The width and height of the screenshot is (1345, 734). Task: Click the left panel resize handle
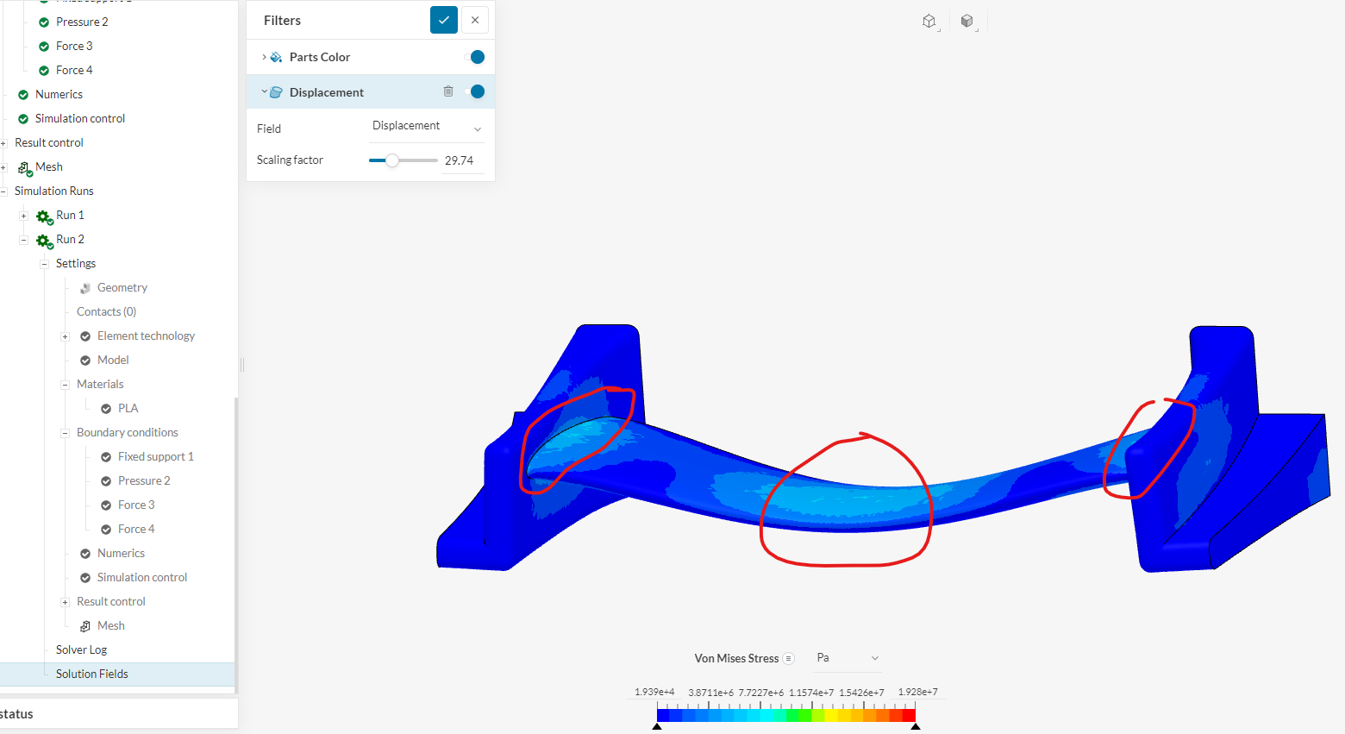242,365
